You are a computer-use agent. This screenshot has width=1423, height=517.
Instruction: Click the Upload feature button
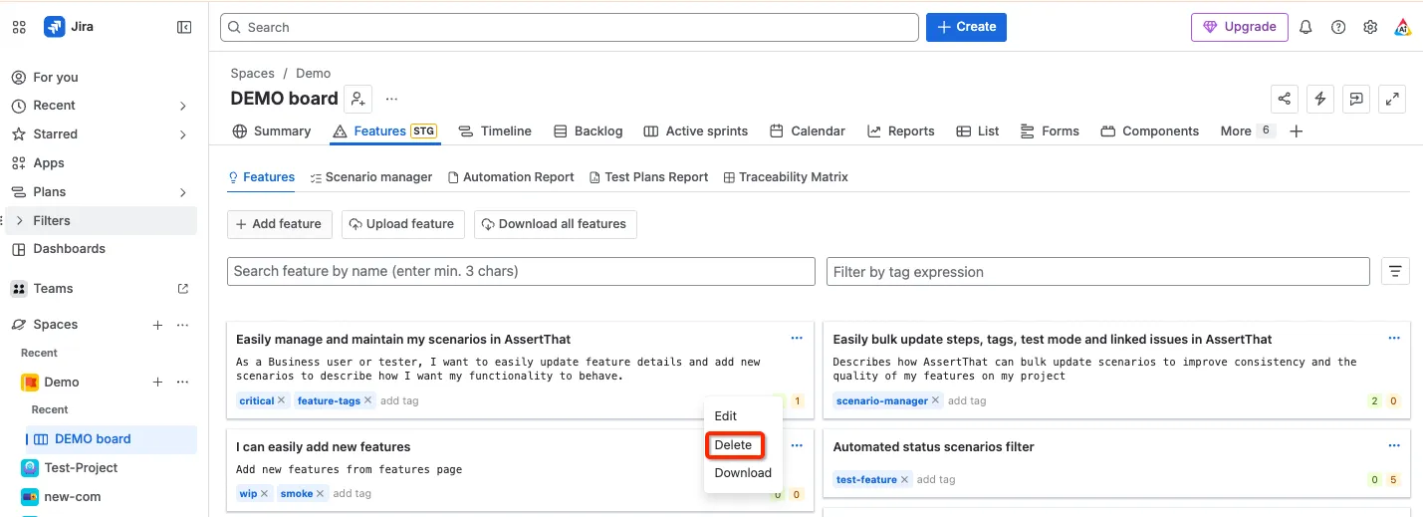point(402,224)
